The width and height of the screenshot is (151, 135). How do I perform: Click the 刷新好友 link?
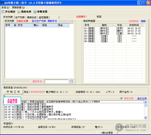click(52, 21)
